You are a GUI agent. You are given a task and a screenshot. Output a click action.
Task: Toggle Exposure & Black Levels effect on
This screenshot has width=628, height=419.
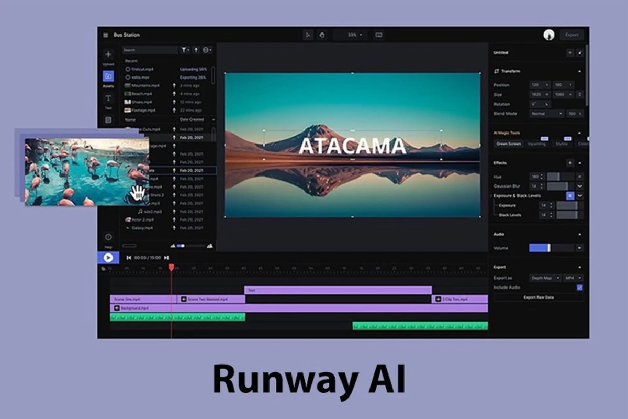[x=570, y=196]
